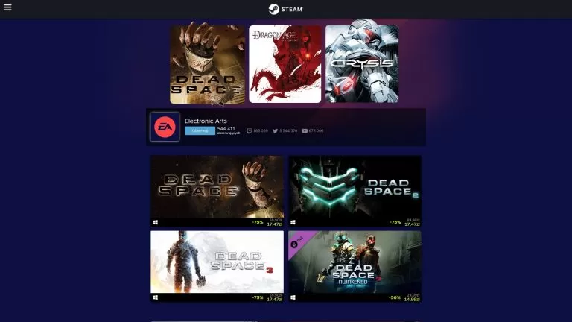Click the -75% discount under Dead Space 3

258,297
